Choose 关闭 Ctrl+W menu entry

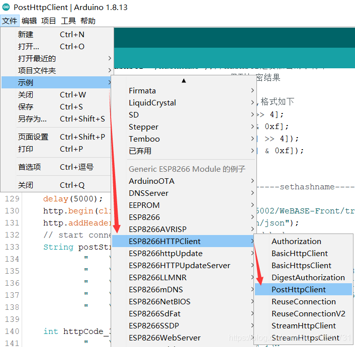[x=57, y=94]
